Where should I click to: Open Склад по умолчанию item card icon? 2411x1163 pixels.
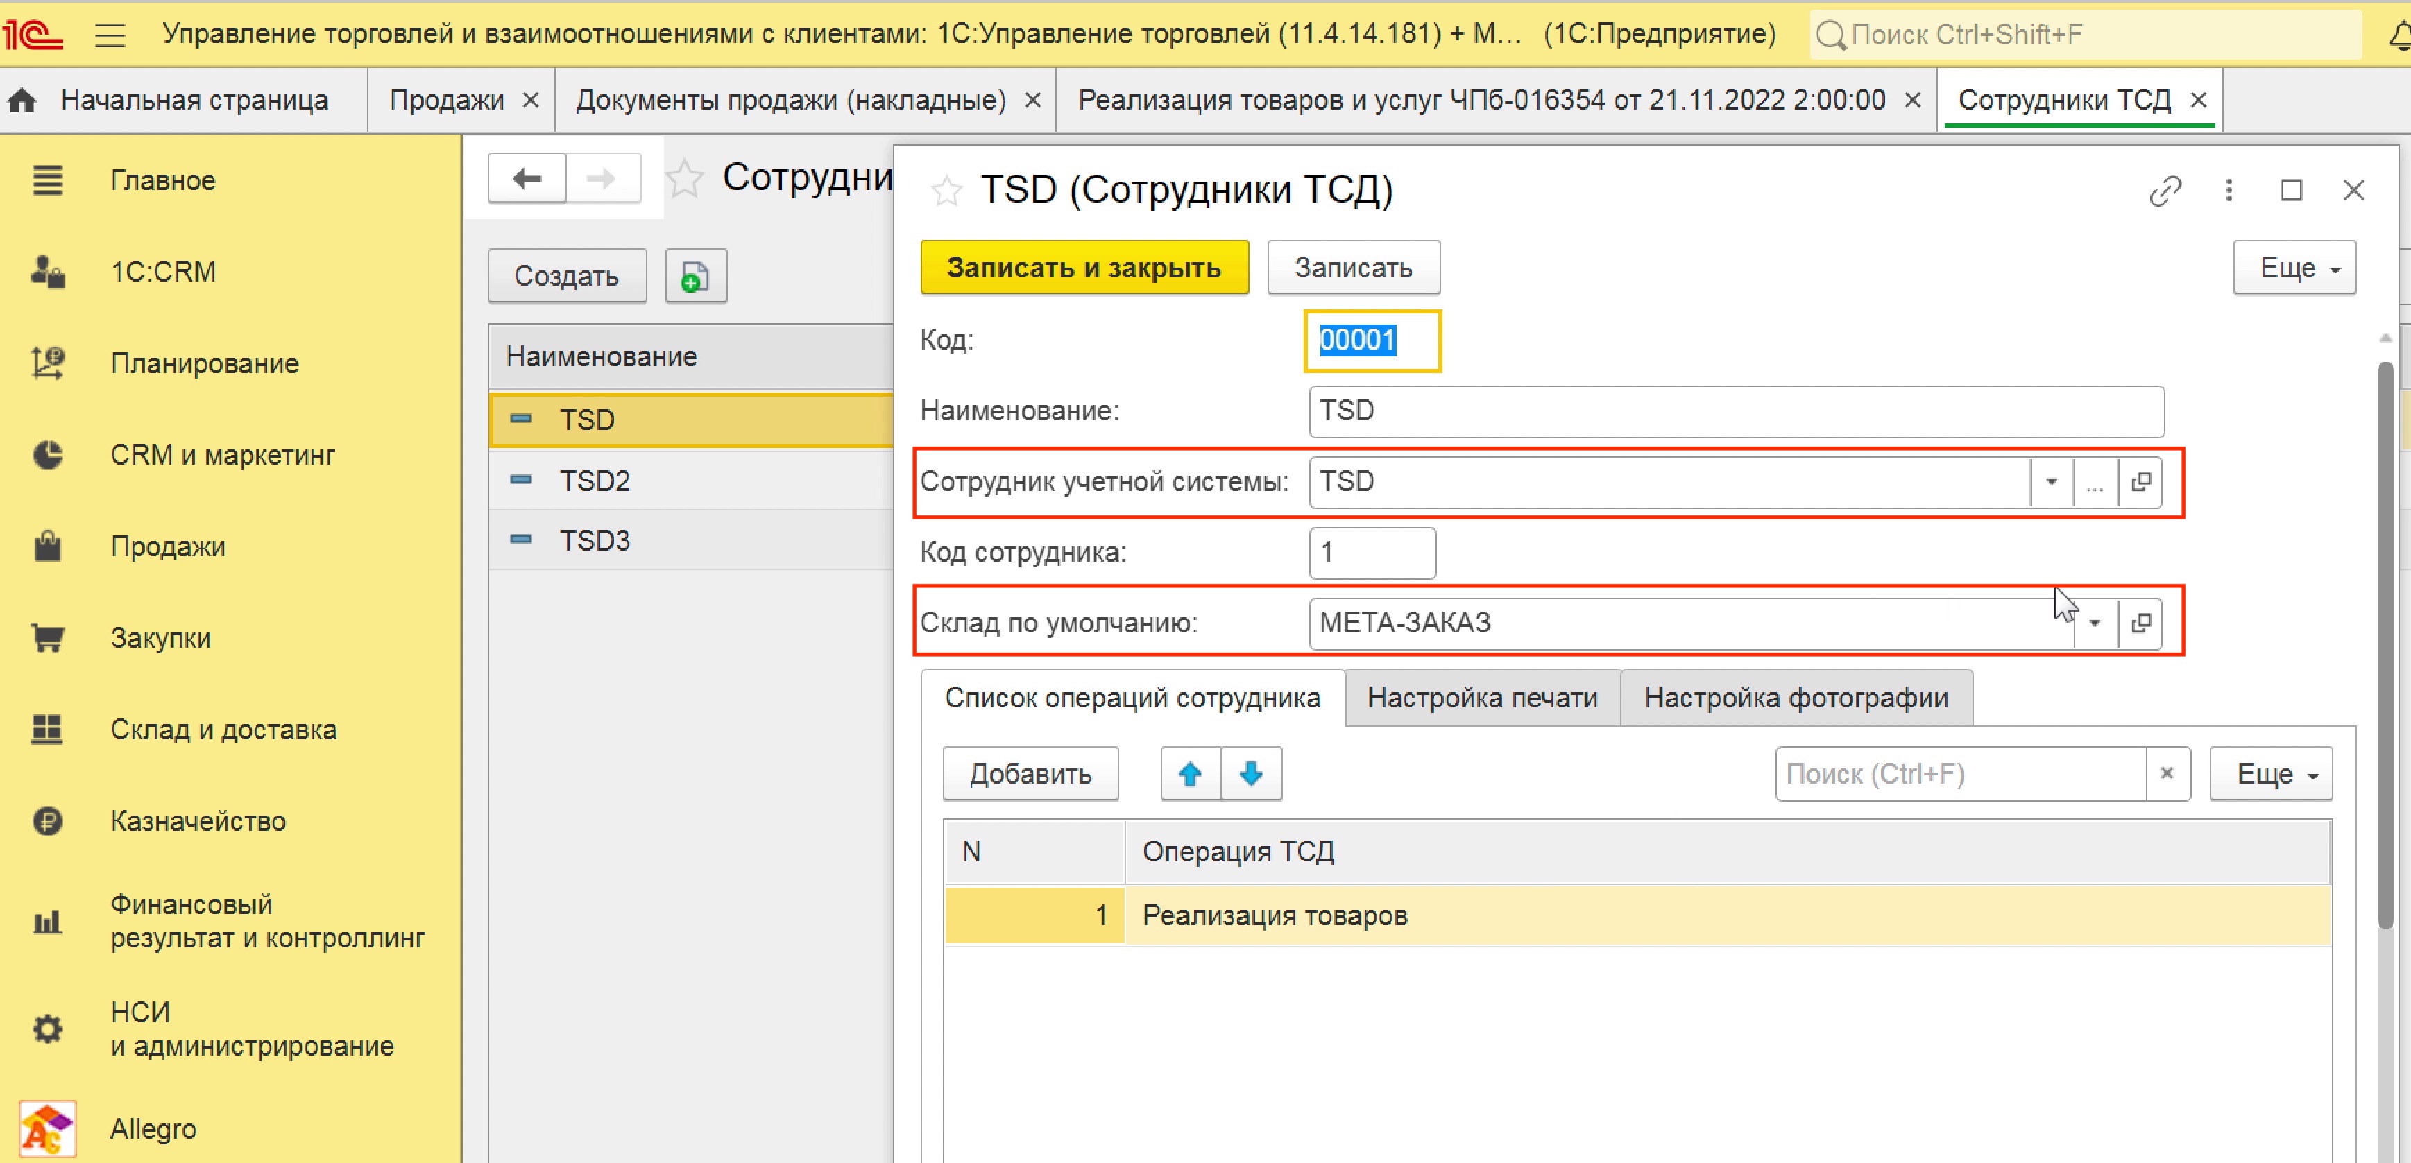click(2140, 623)
